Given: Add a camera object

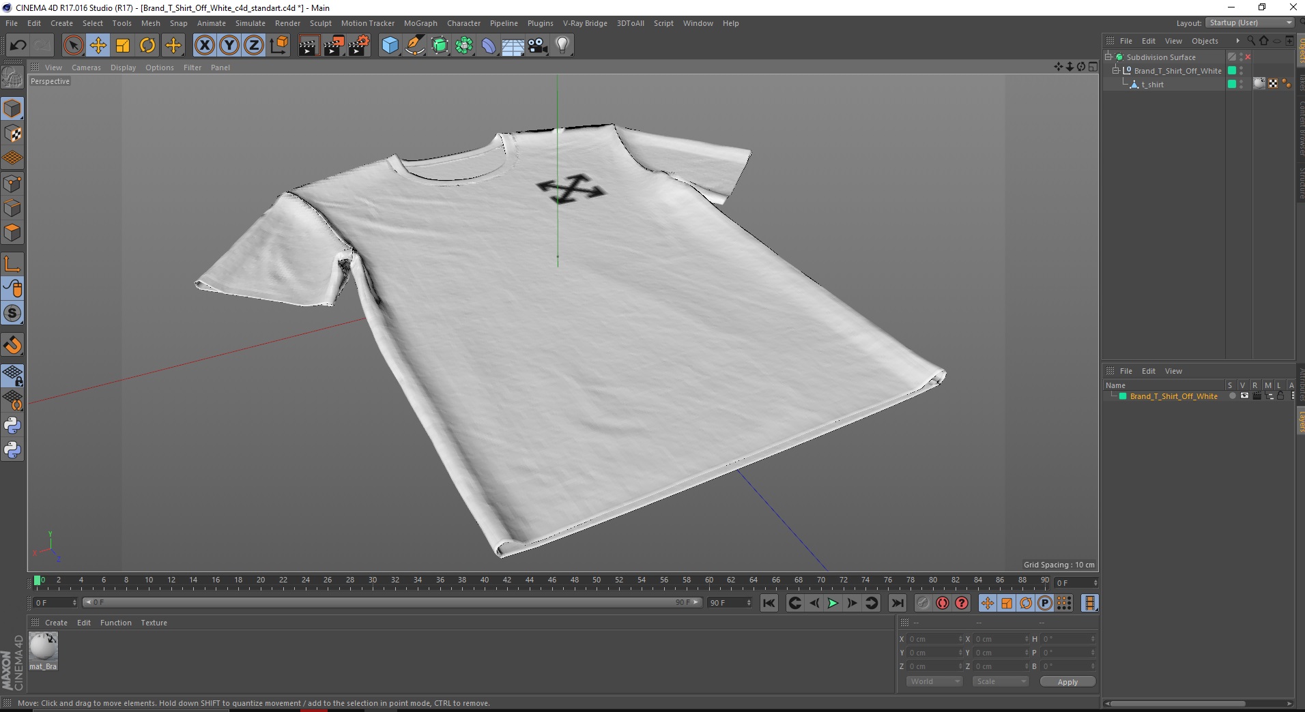Looking at the screenshot, I should (538, 46).
